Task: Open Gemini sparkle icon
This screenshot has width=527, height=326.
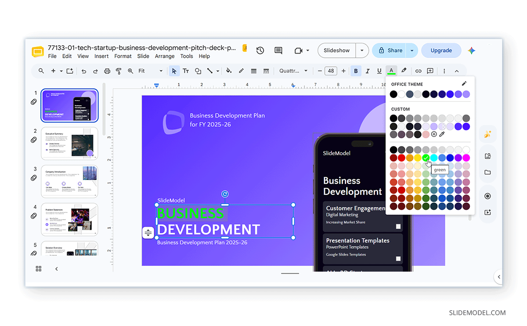Action: 472,50
